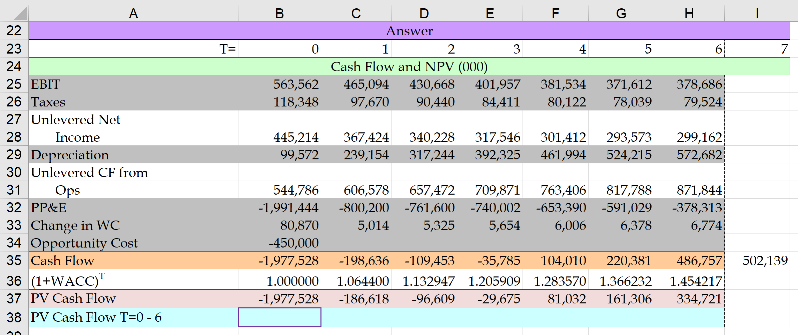Screen dimensions: 798x335
Task: Click Unlevered Net Income value 317,546
Action: click(498, 137)
